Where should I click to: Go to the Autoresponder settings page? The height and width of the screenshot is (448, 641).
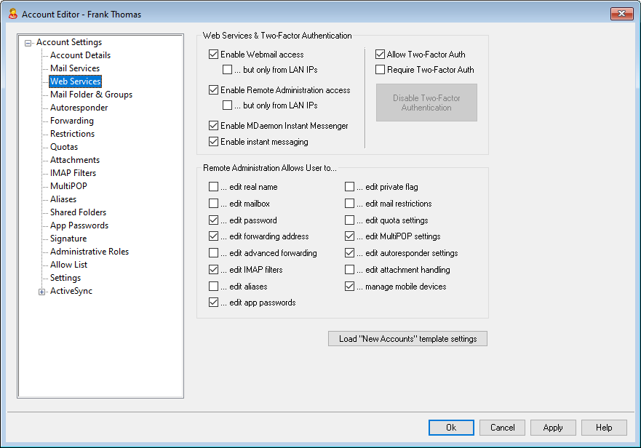pos(79,108)
